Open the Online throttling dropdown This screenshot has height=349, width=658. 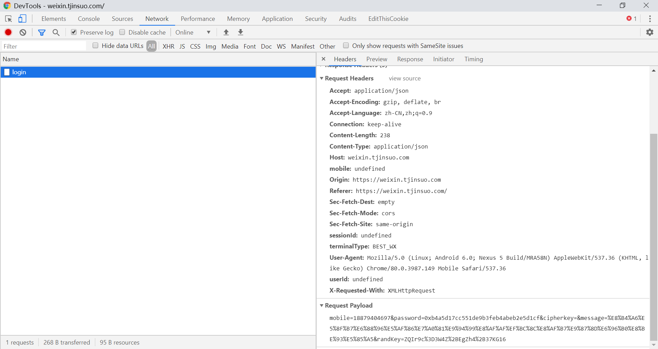coord(193,32)
